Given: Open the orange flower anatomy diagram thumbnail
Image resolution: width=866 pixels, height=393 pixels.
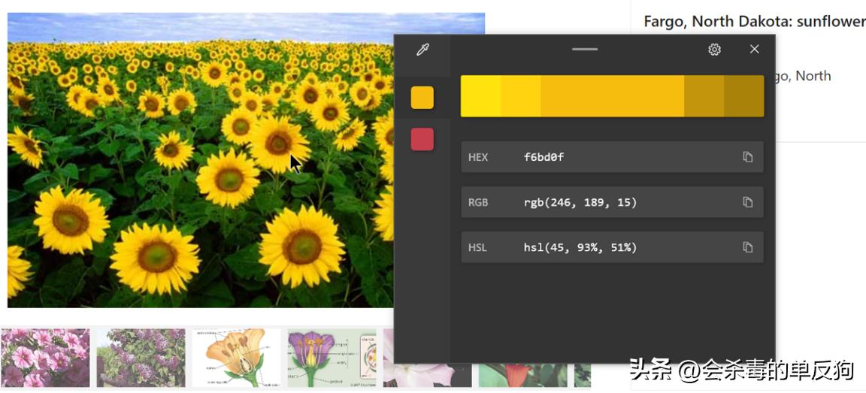Looking at the screenshot, I should 236,358.
